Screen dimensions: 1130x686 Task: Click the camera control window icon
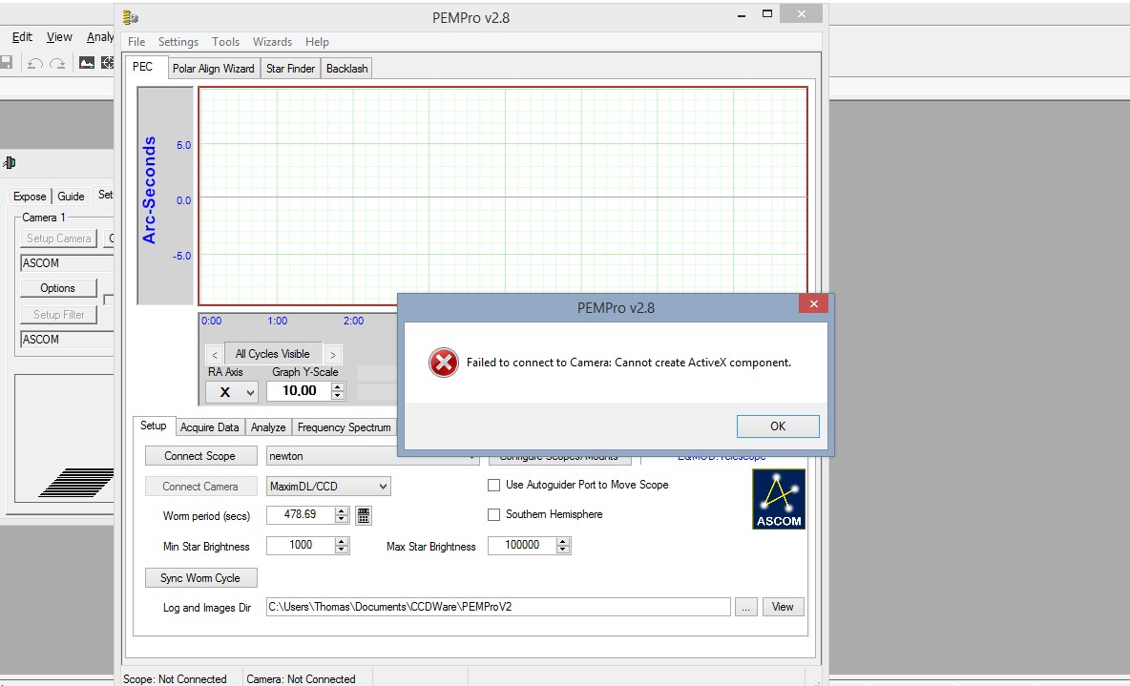(x=10, y=163)
